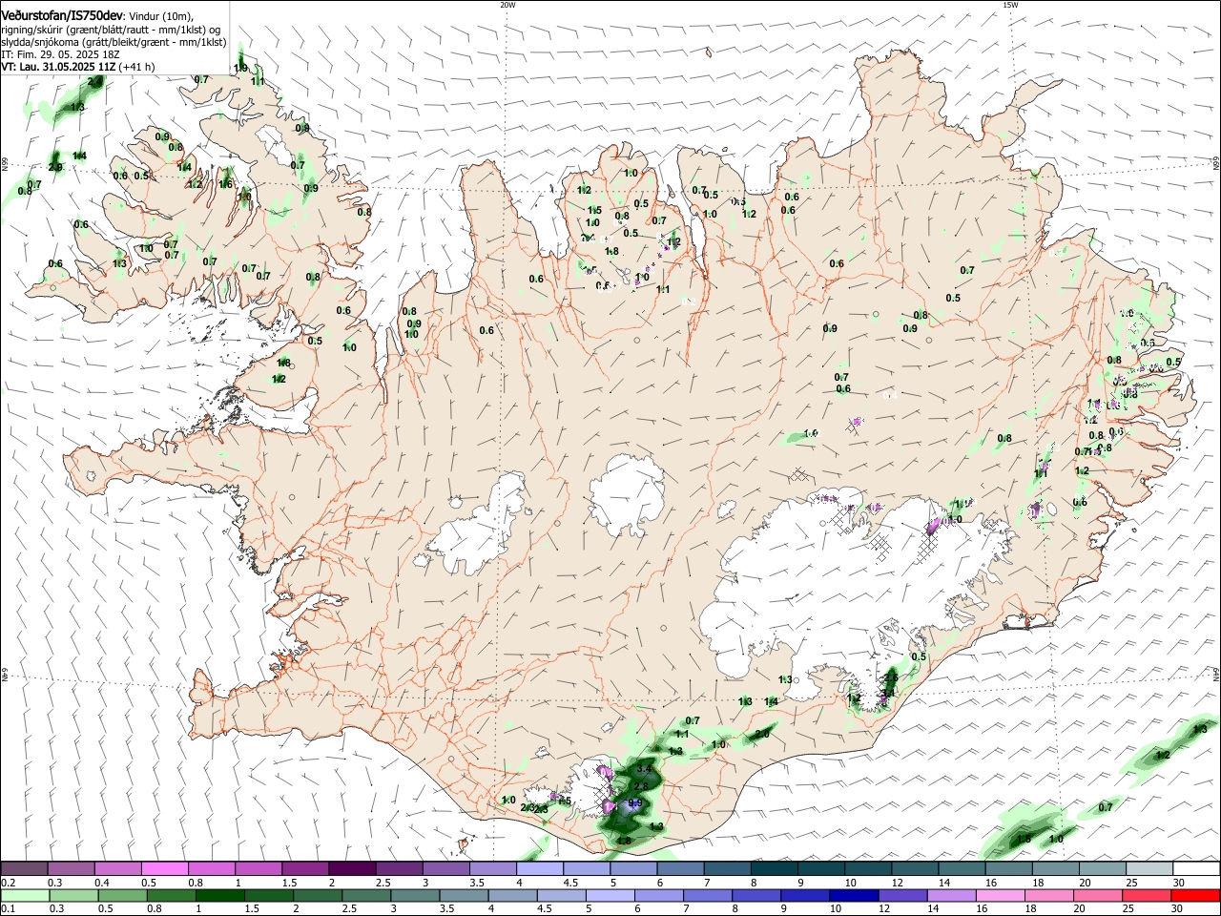Image resolution: width=1221 pixels, height=916 pixels.
Task: Click the 'IT: Fim. 29. 05. 2025 18Z' line
Action: pos(60,54)
